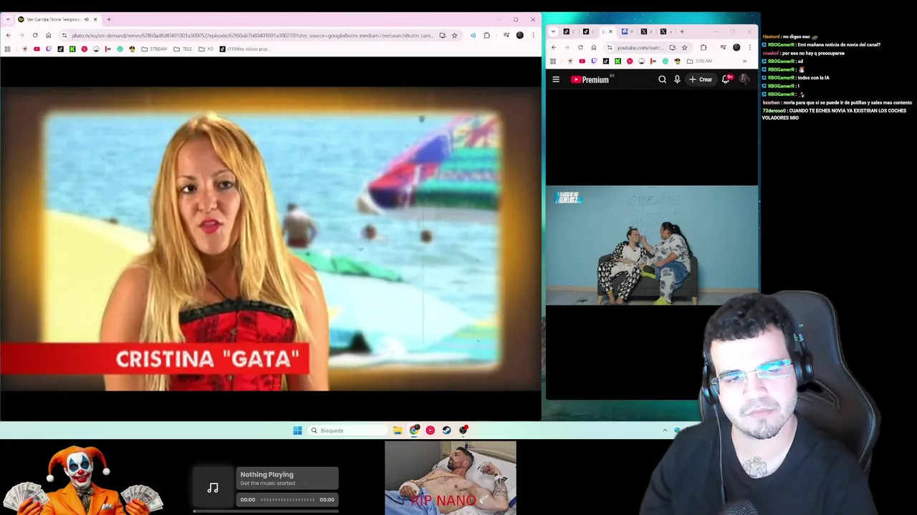The width and height of the screenshot is (917, 515).
Task: Open YouTube search
Action: [662, 79]
